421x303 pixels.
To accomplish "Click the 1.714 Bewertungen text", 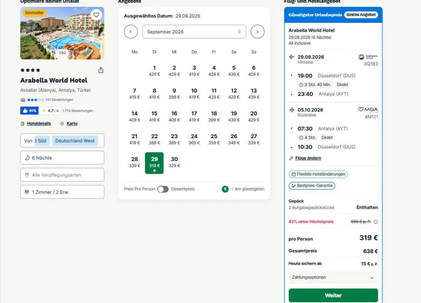I will point(78,111).
